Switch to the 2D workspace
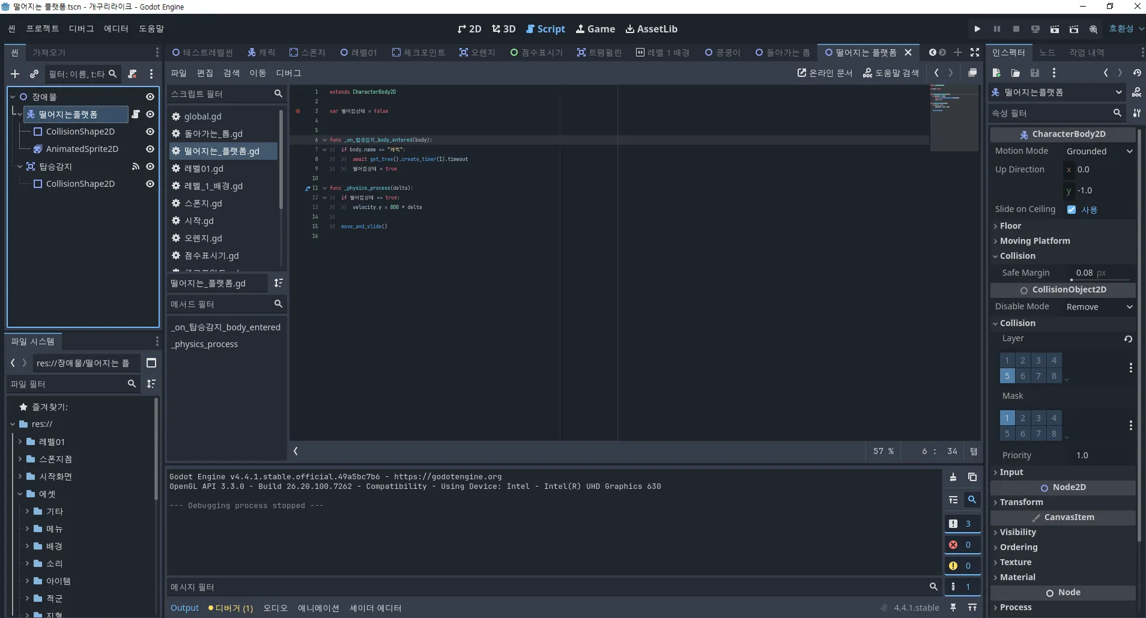The width and height of the screenshot is (1146, 618). click(469, 29)
